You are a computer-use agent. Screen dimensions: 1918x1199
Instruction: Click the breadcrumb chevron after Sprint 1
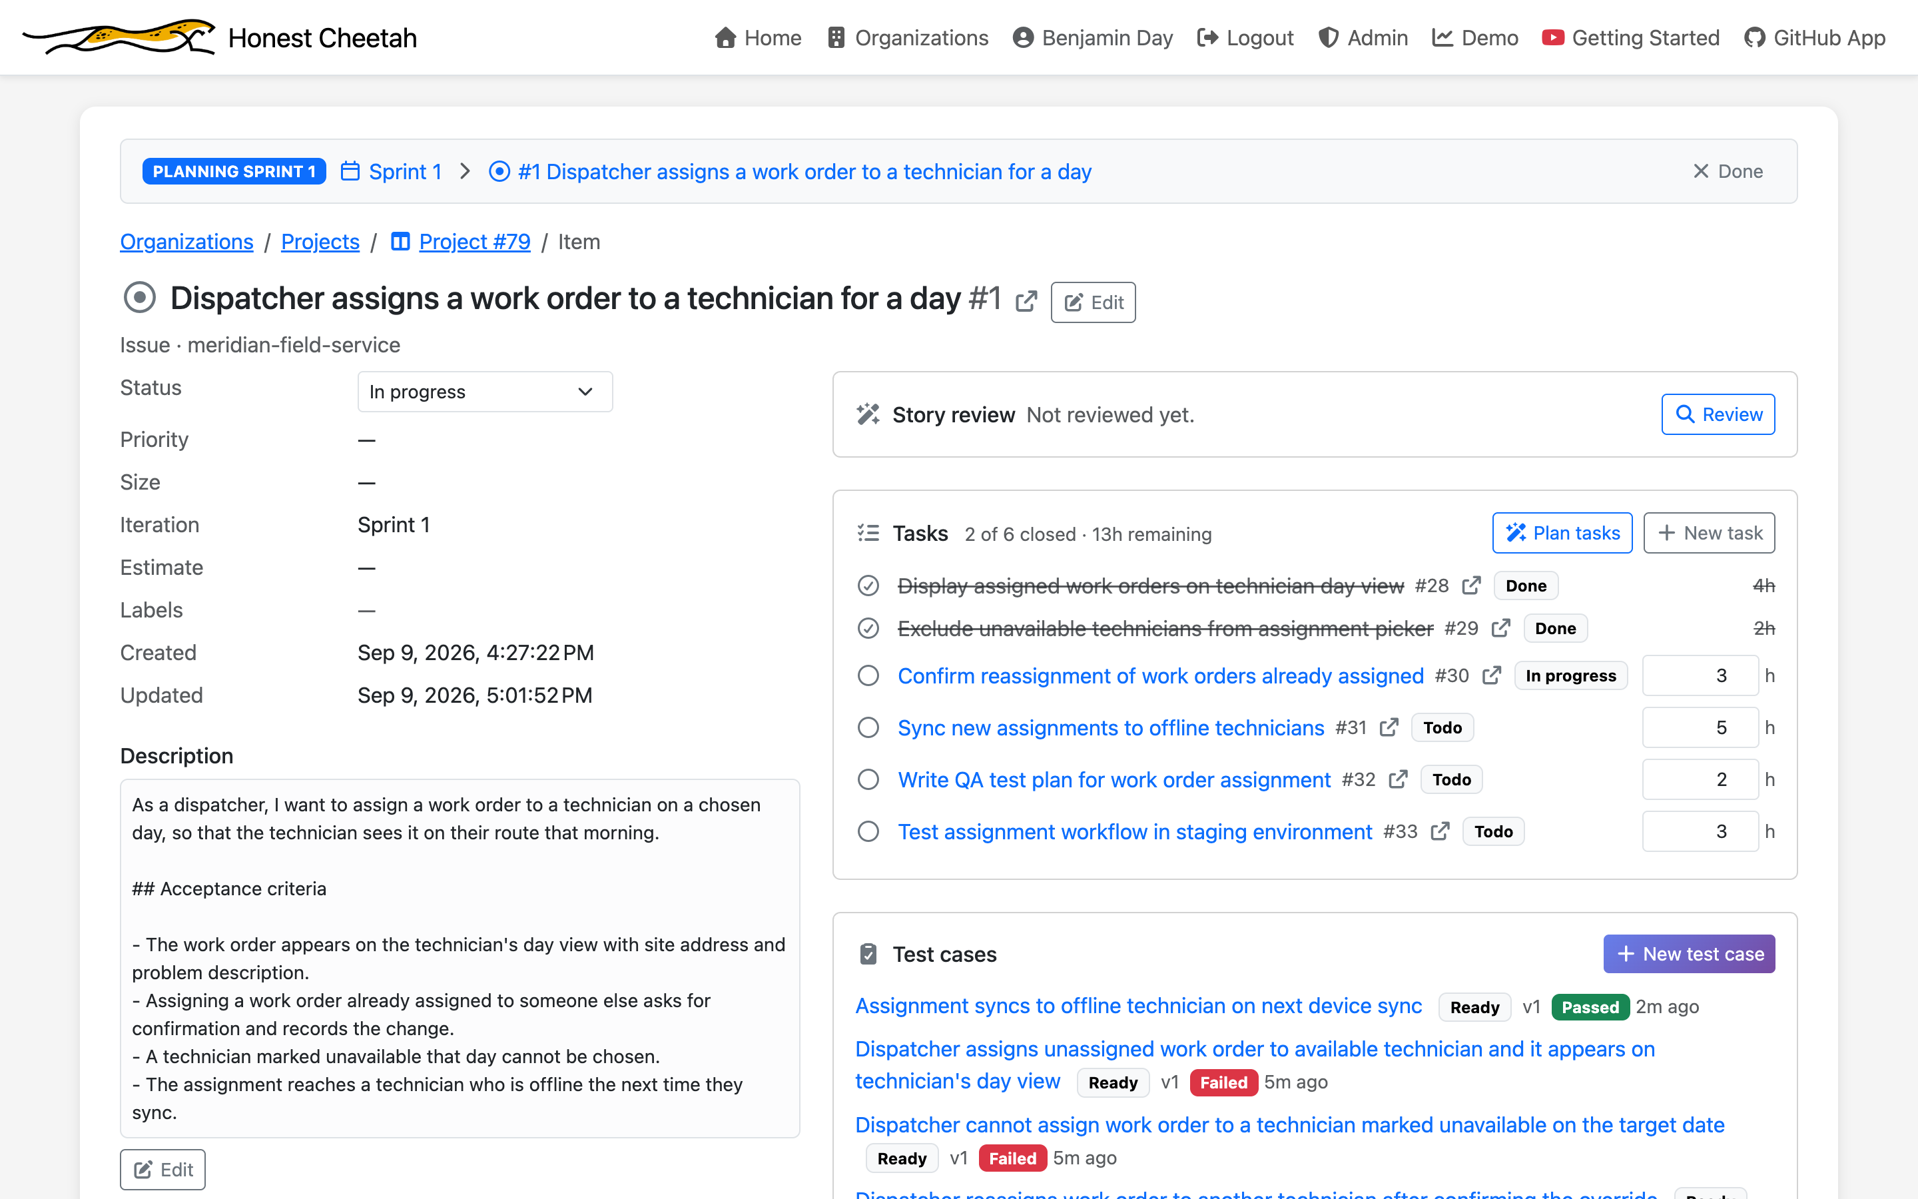click(x=466, y=171)
